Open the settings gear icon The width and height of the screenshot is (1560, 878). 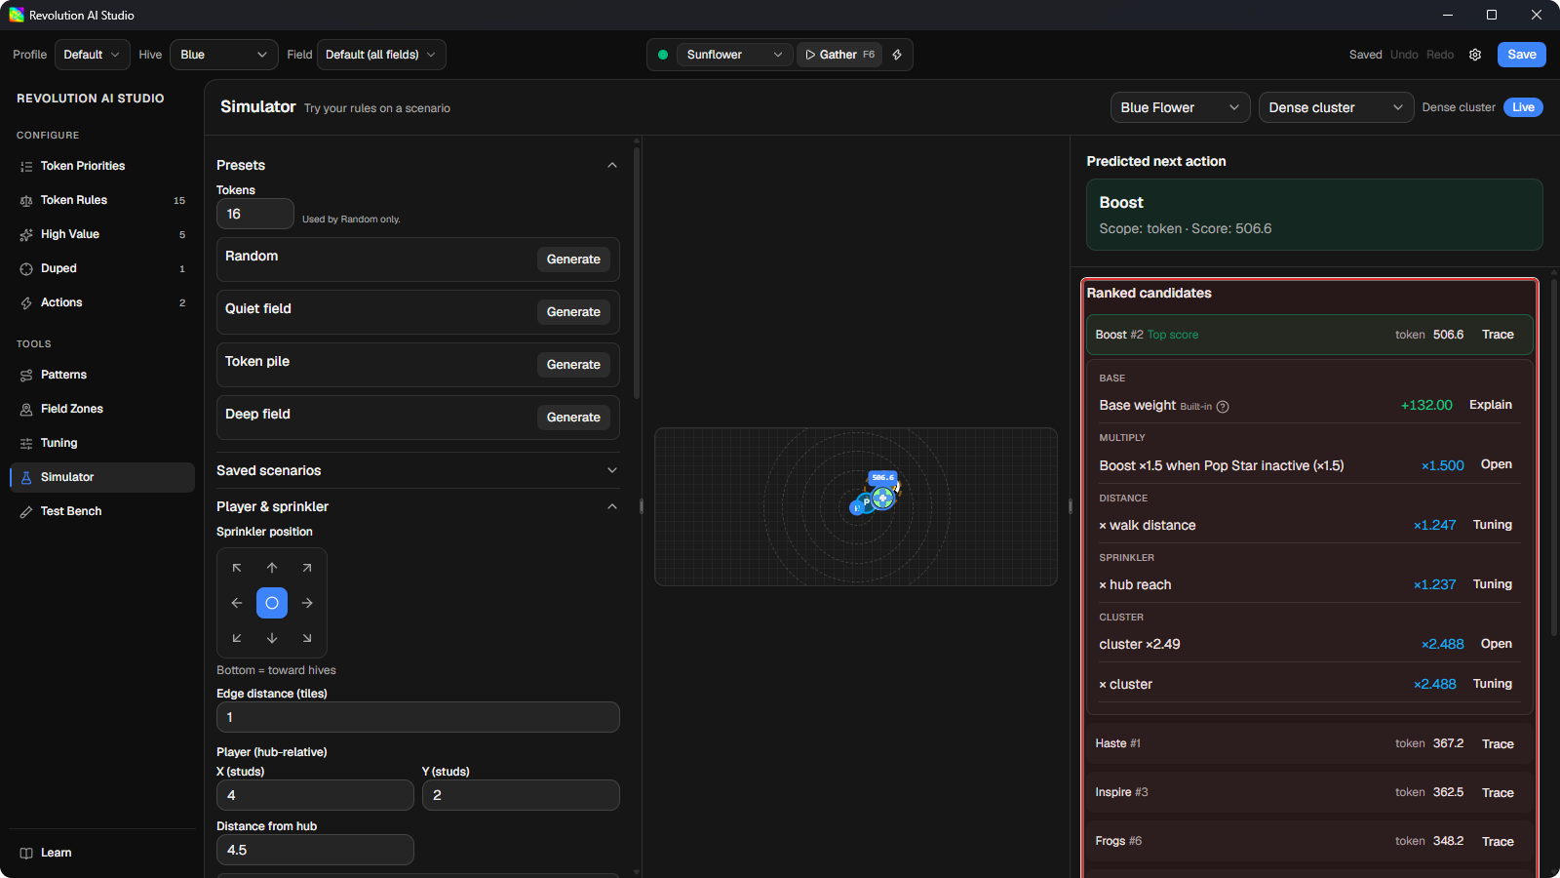(x=1475, y=55)
